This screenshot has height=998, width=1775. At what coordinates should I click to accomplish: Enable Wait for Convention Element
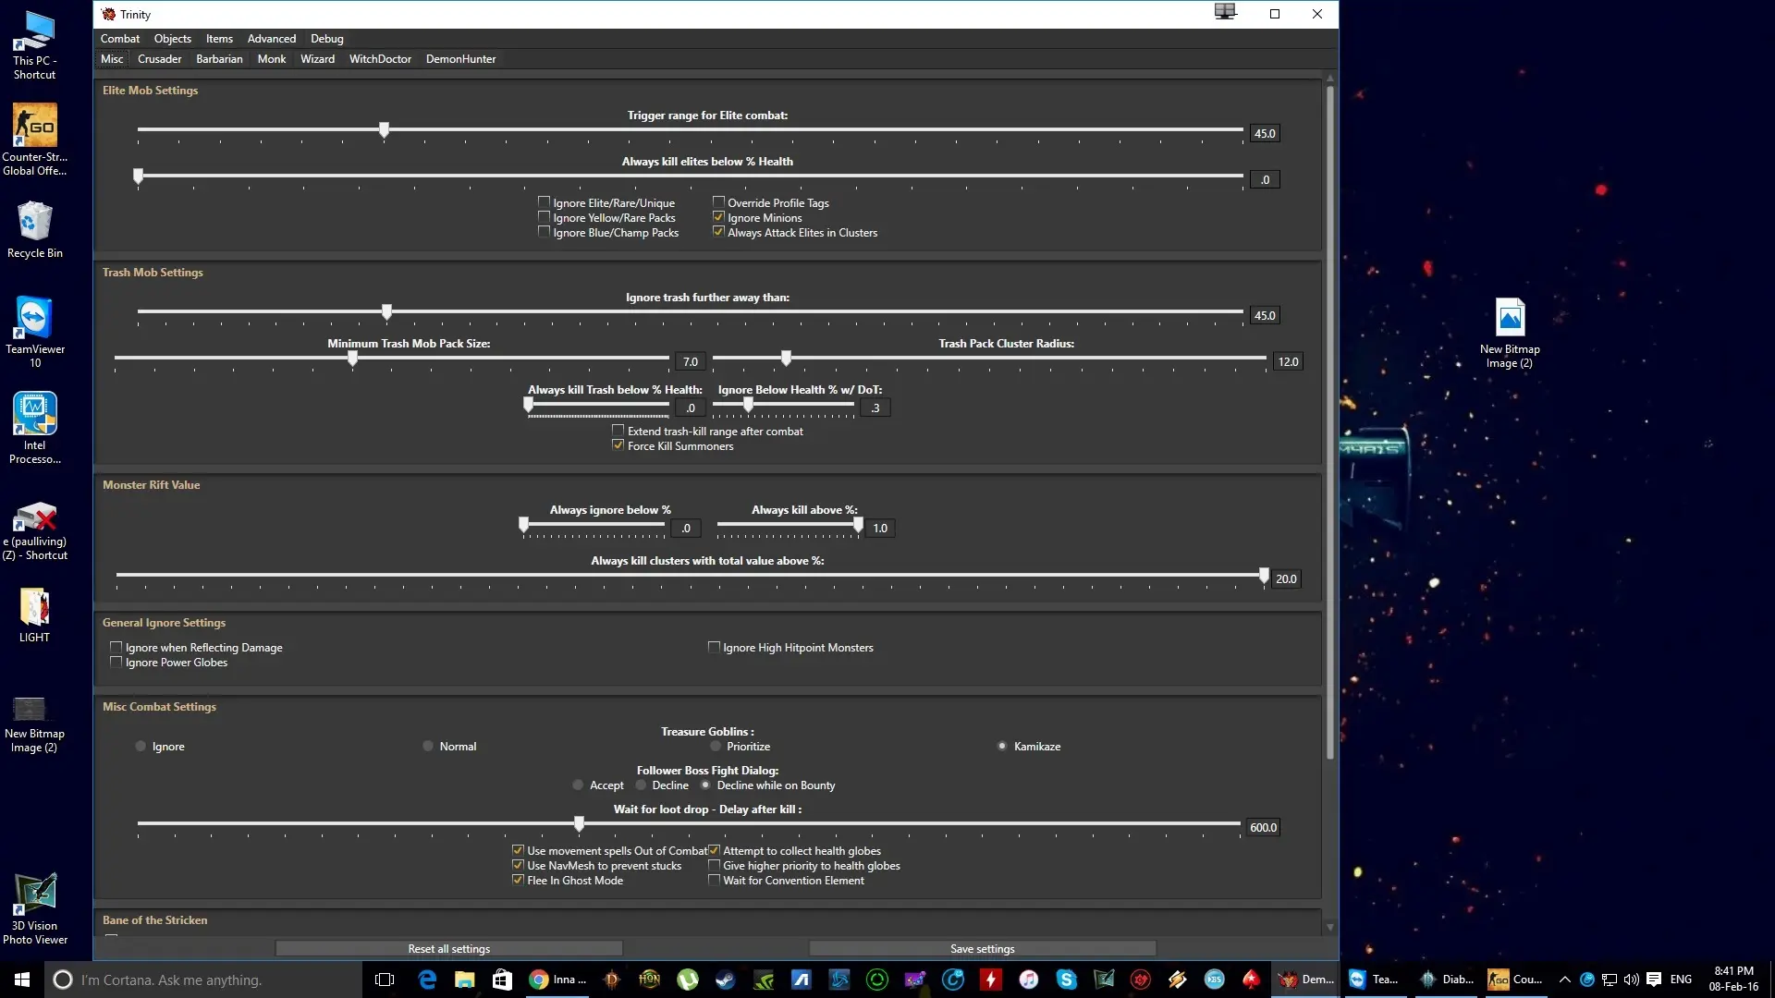click(714, 880)
